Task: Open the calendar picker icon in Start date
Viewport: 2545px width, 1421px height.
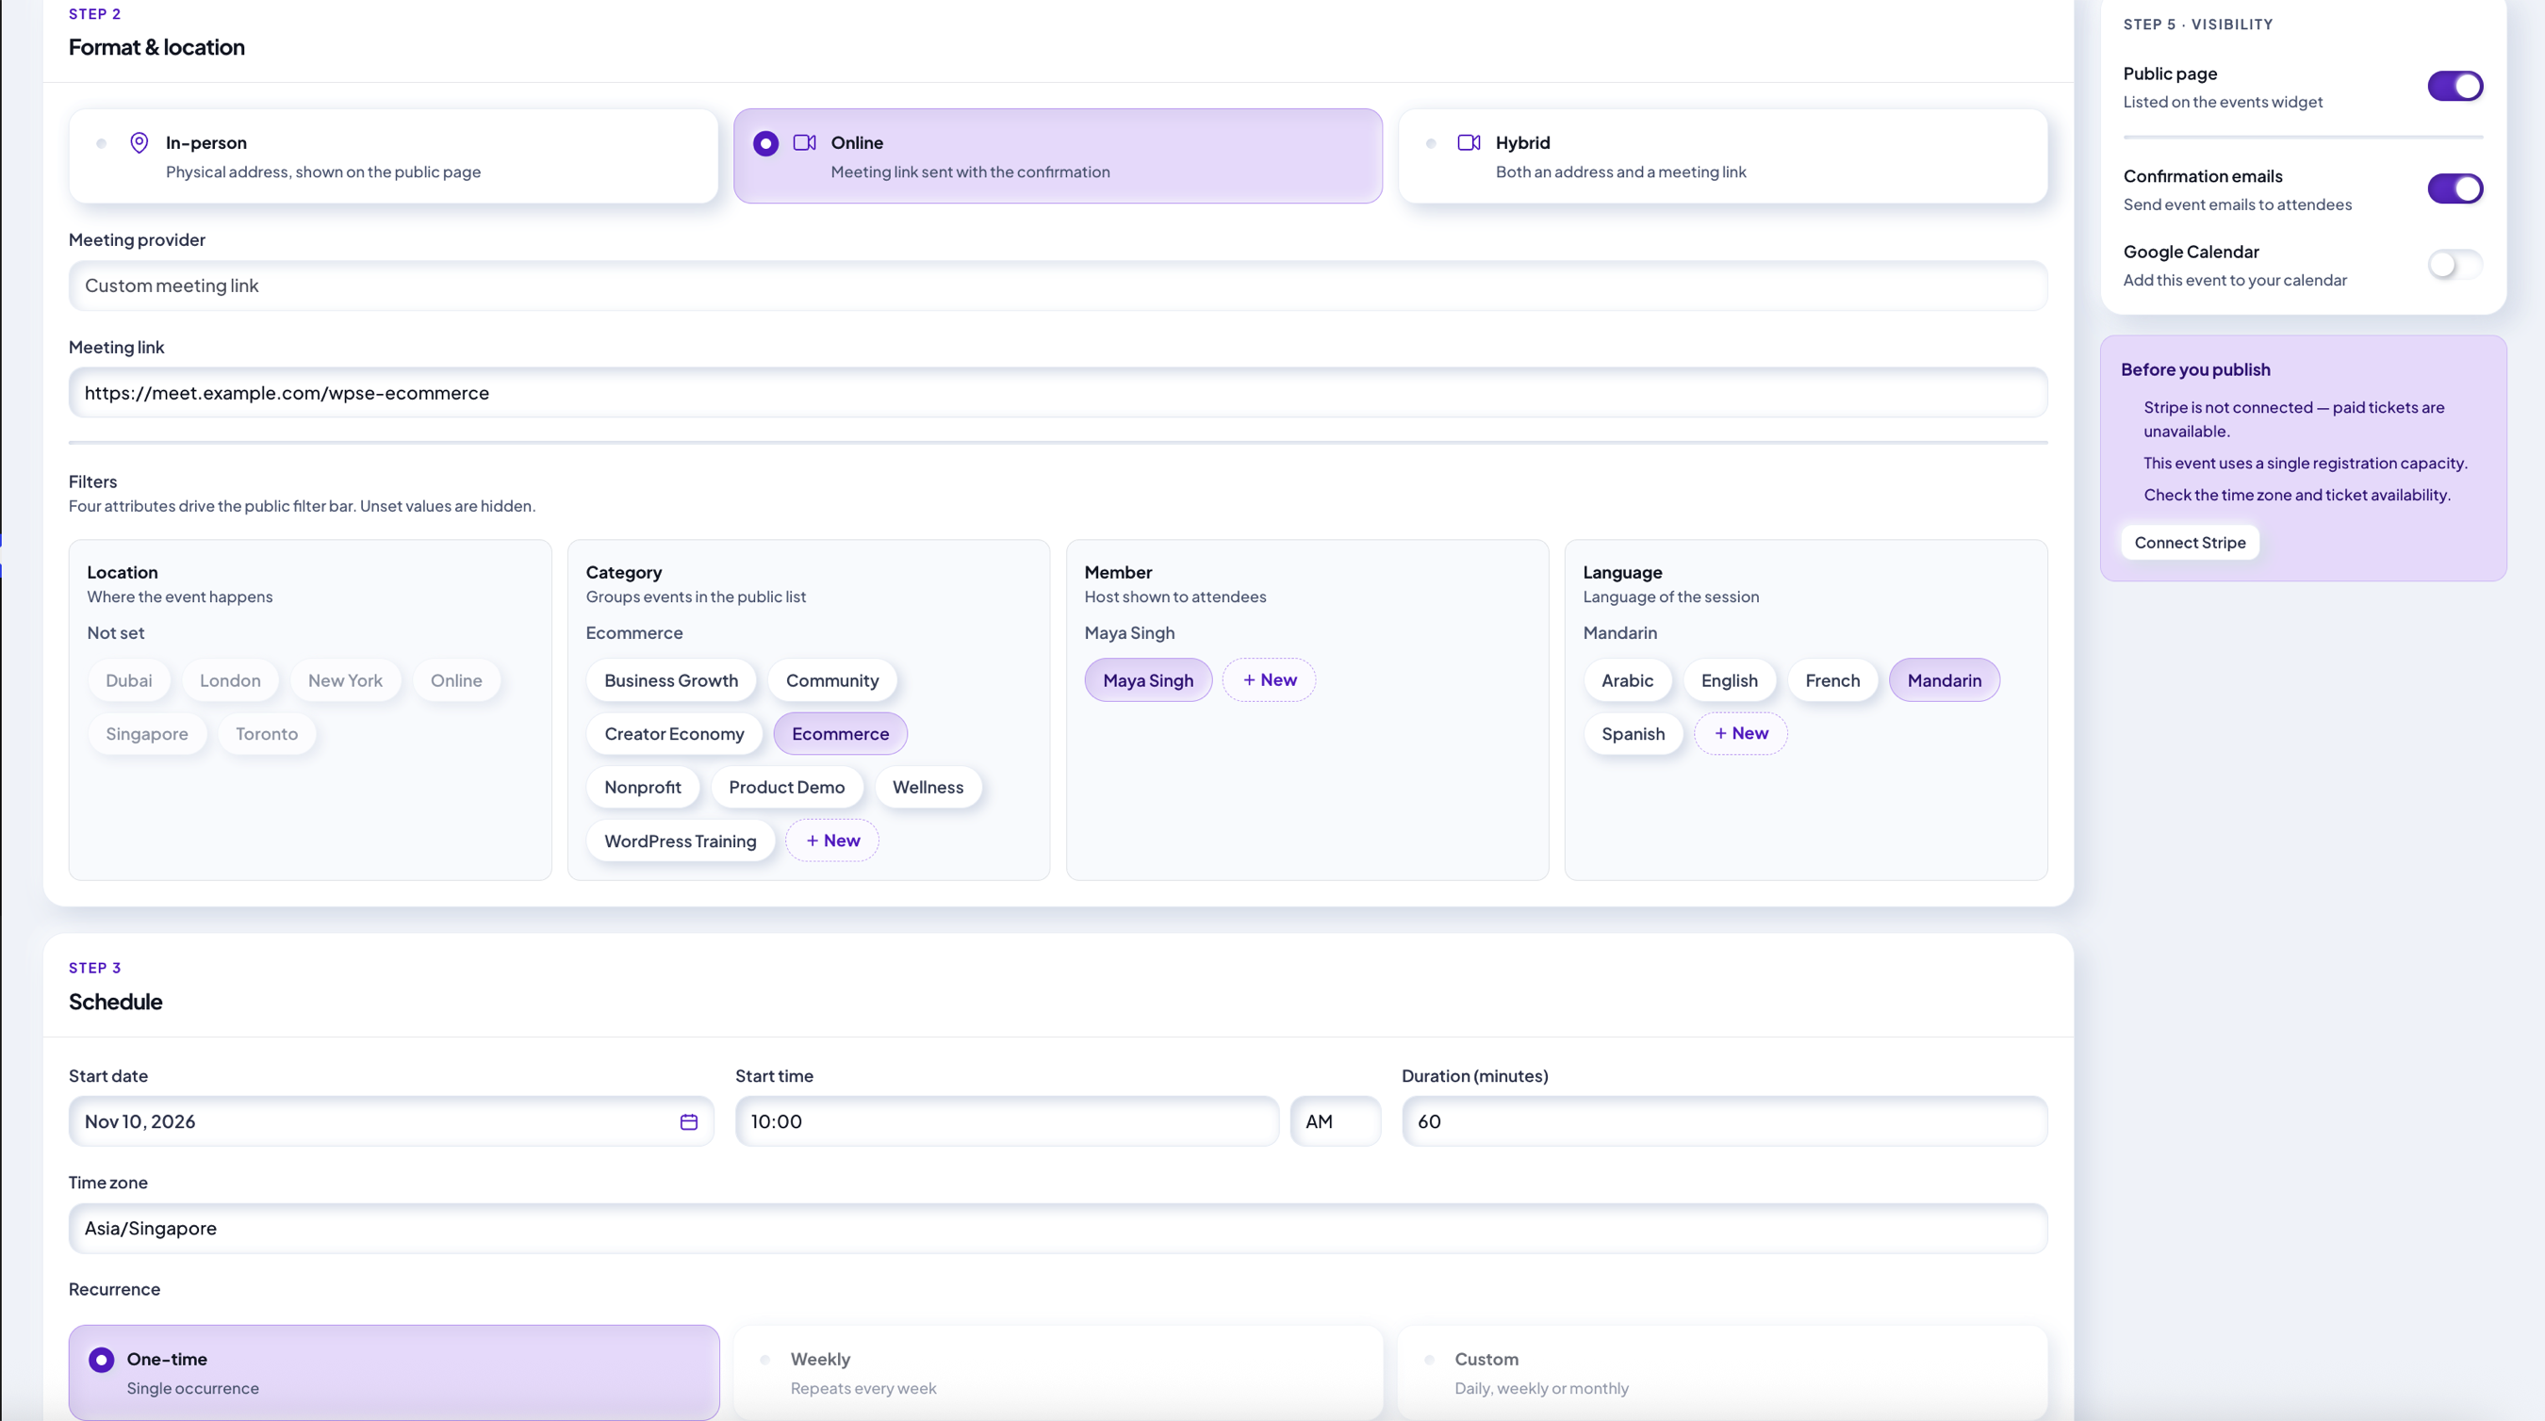Action: pos(689,1121)
